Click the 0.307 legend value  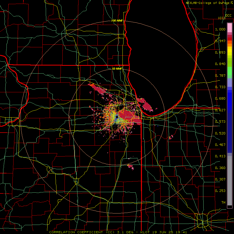(220, 179)
